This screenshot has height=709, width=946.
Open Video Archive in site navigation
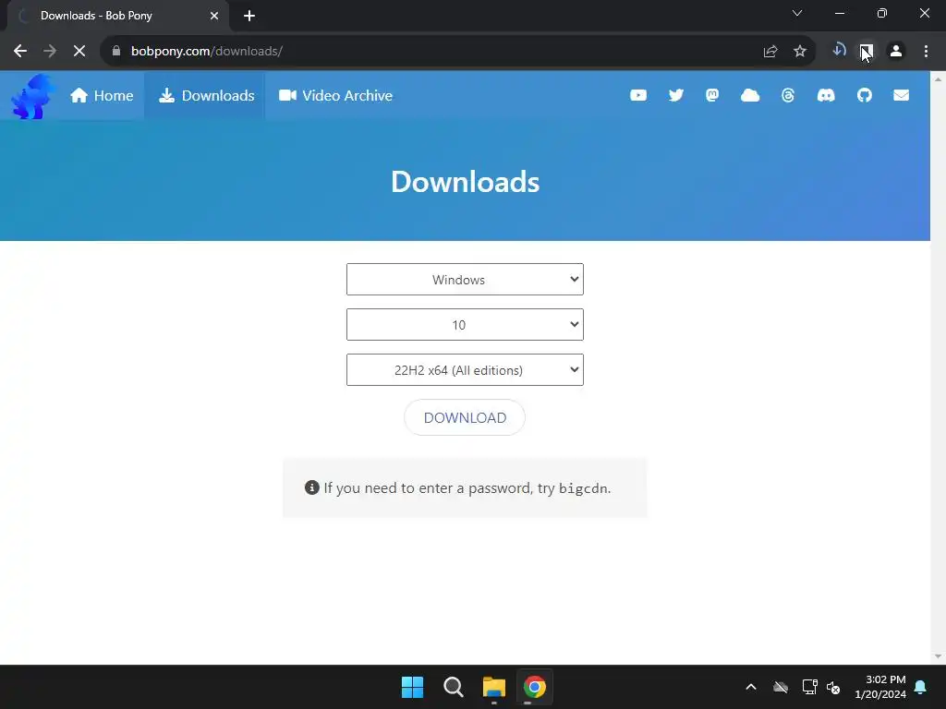[x=335, y=95]
